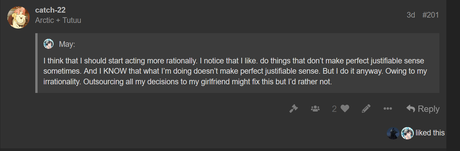Edit the post with the pencil icon

(366, 109)
